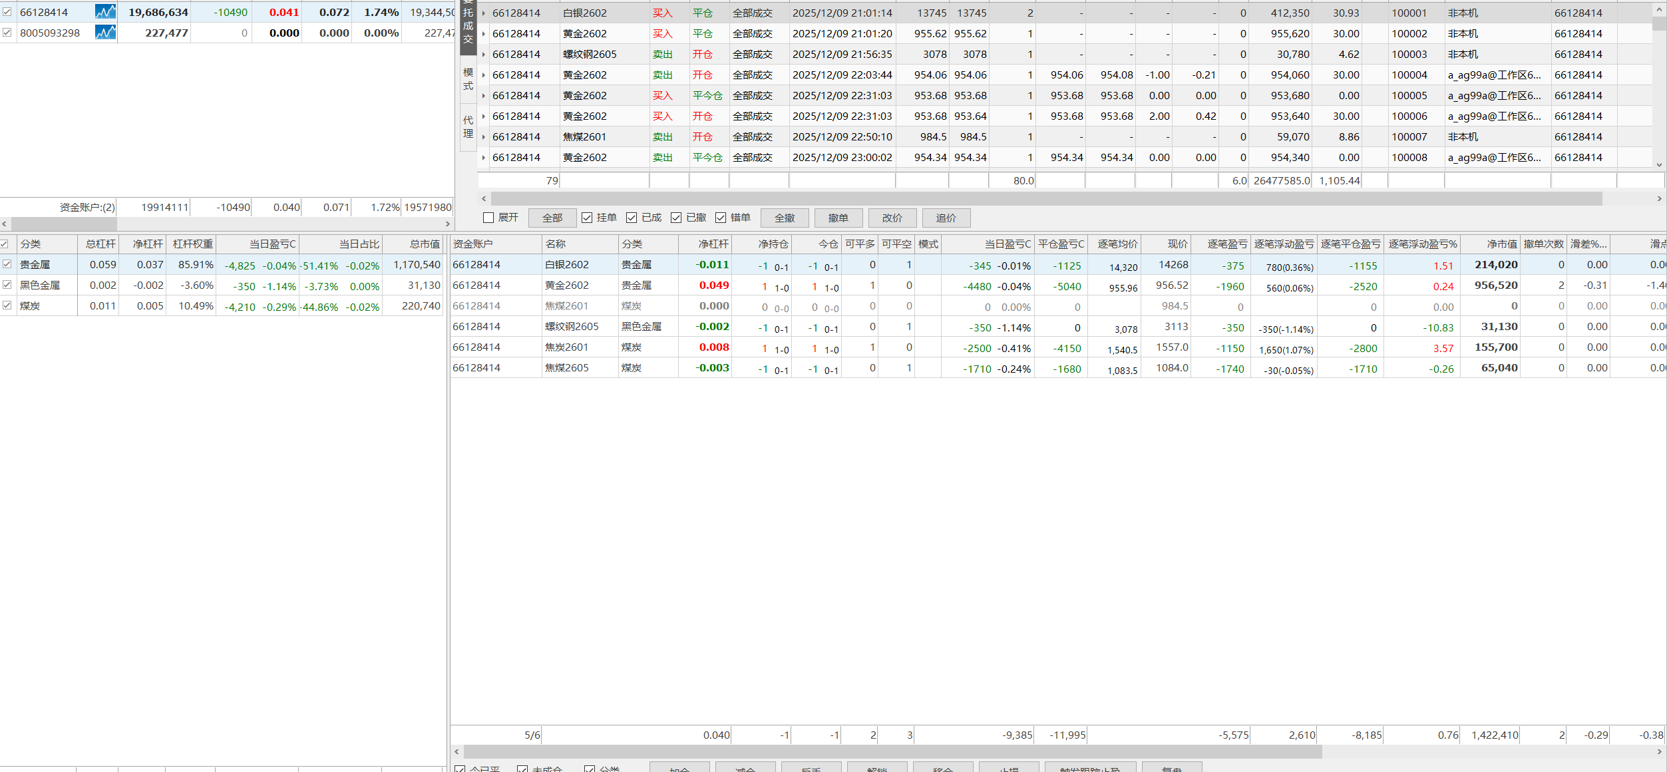Open chart icon for account 66128414
1667x772 pixels.
click(105, 12)
